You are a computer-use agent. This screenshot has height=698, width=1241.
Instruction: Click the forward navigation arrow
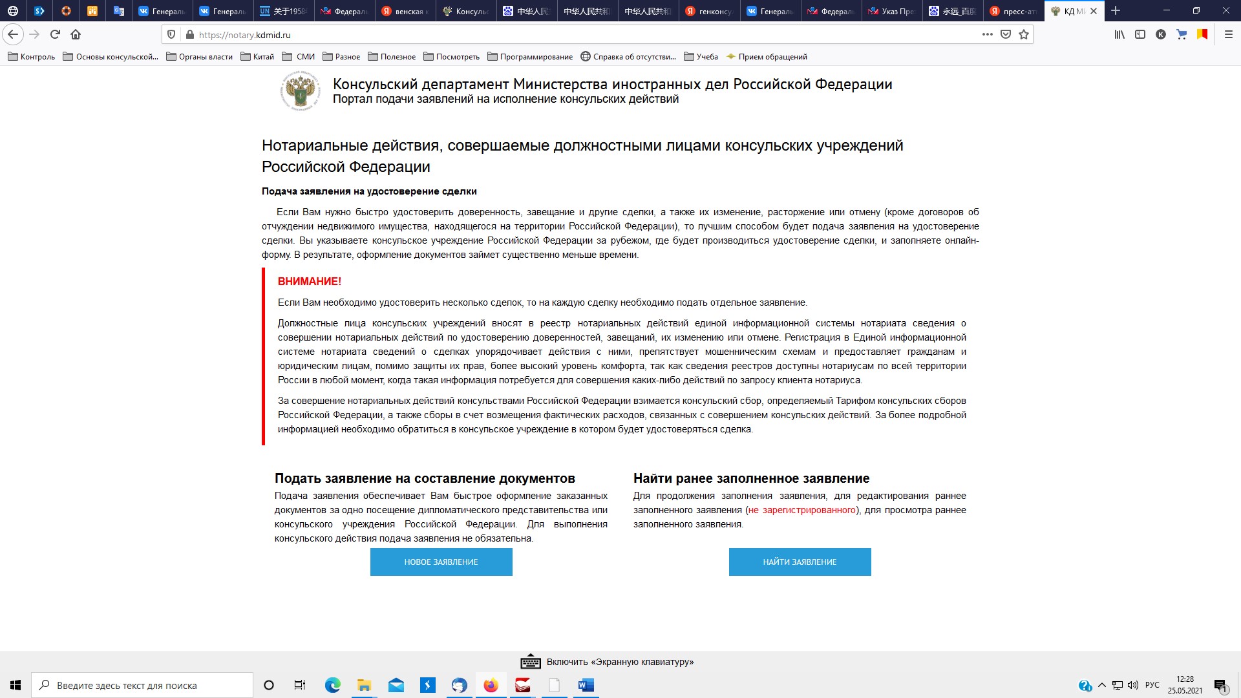pyautogui.click(x=34, y=34)
